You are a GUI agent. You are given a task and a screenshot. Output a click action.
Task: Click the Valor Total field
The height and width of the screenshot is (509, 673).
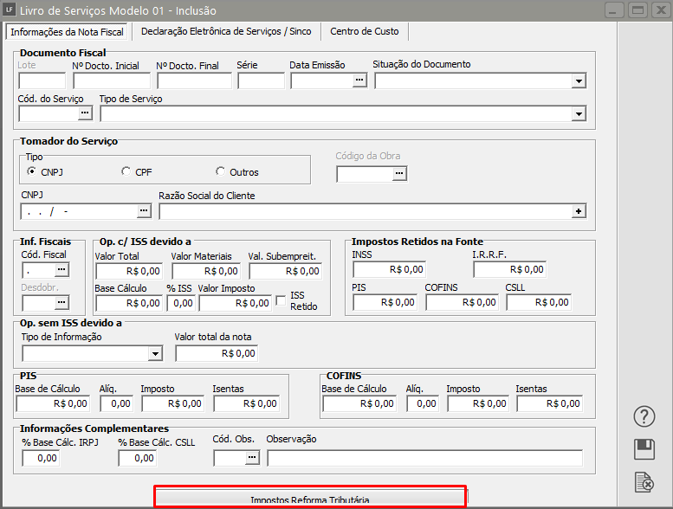tap(129, 271)
